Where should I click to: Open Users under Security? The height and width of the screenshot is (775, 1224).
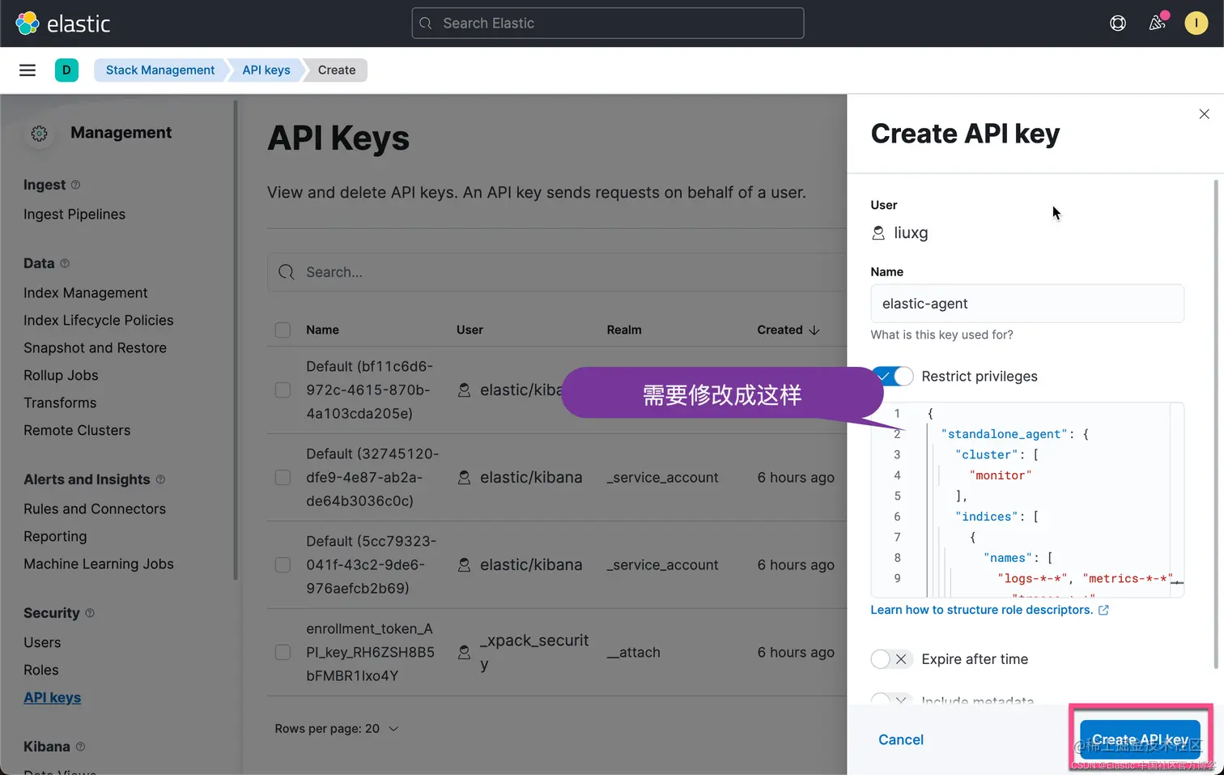click(42, 643)
